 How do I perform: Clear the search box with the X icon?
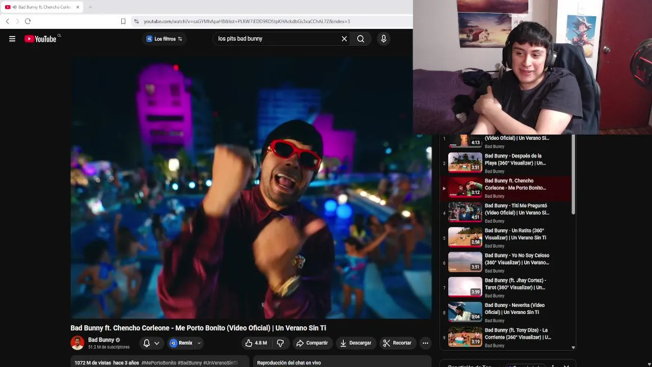point(344,39)
